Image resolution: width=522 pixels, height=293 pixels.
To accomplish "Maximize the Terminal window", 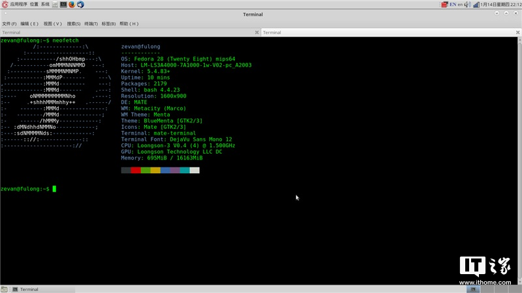I will (x=506, y=13).
